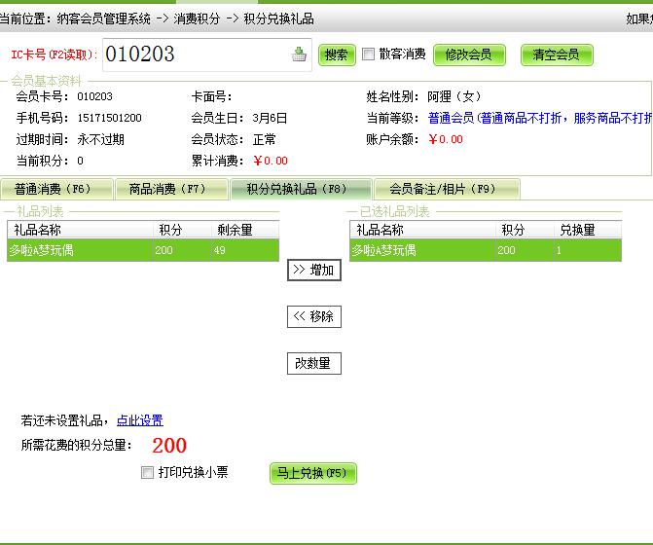Click the 兑换量 column header in selected list
This screenshot has height=545, width=653.
point(577,230)
